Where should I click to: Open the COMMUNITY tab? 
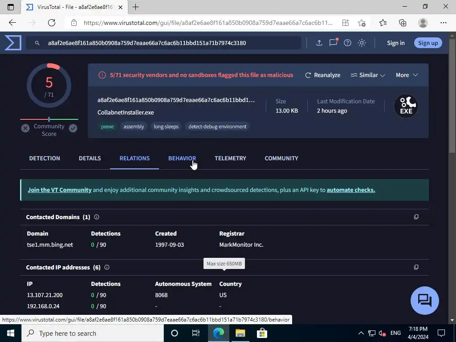[281, 158]
